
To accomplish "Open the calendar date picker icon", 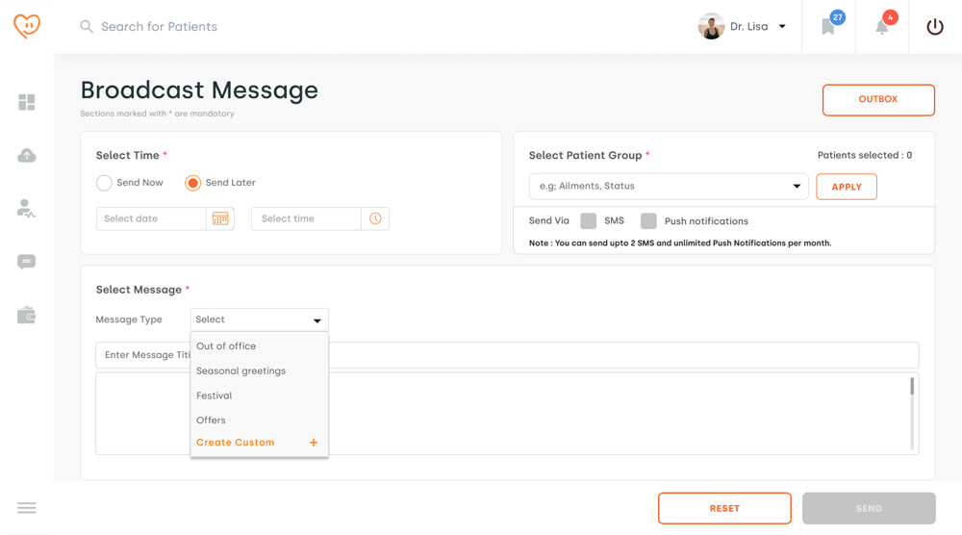I will click(220, 219).
